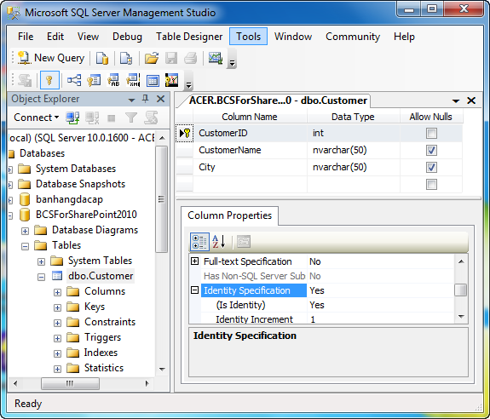
Task: Collapse the dbo.Customer table node
Action: pos(41,277)
